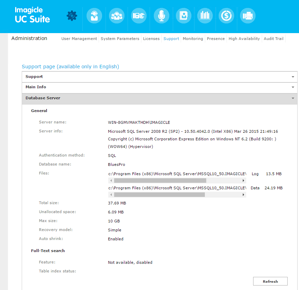Select the High Availability tab
The image size is (299, 290).
coord(244,39)
